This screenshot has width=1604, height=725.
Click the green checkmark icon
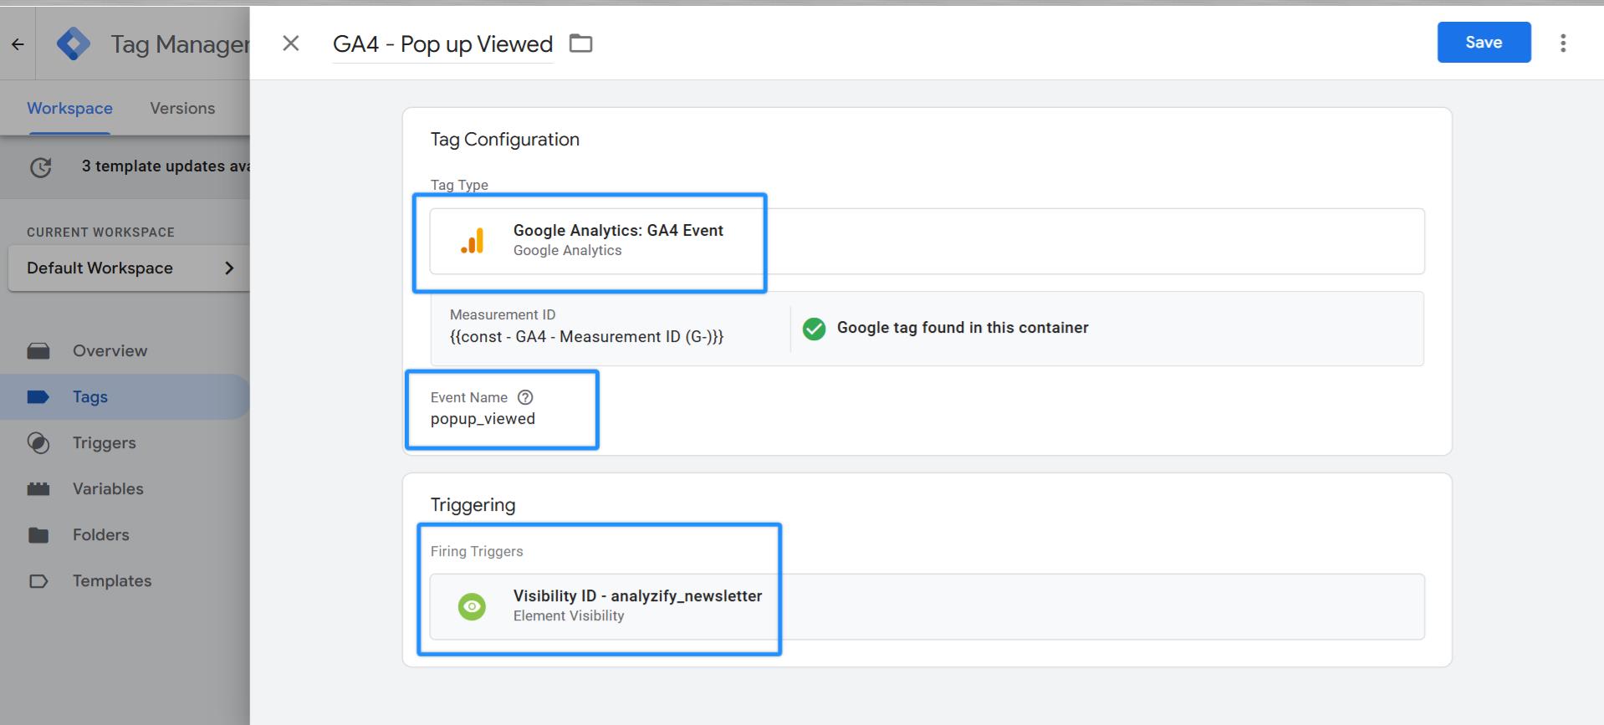(x=814, y=328)
